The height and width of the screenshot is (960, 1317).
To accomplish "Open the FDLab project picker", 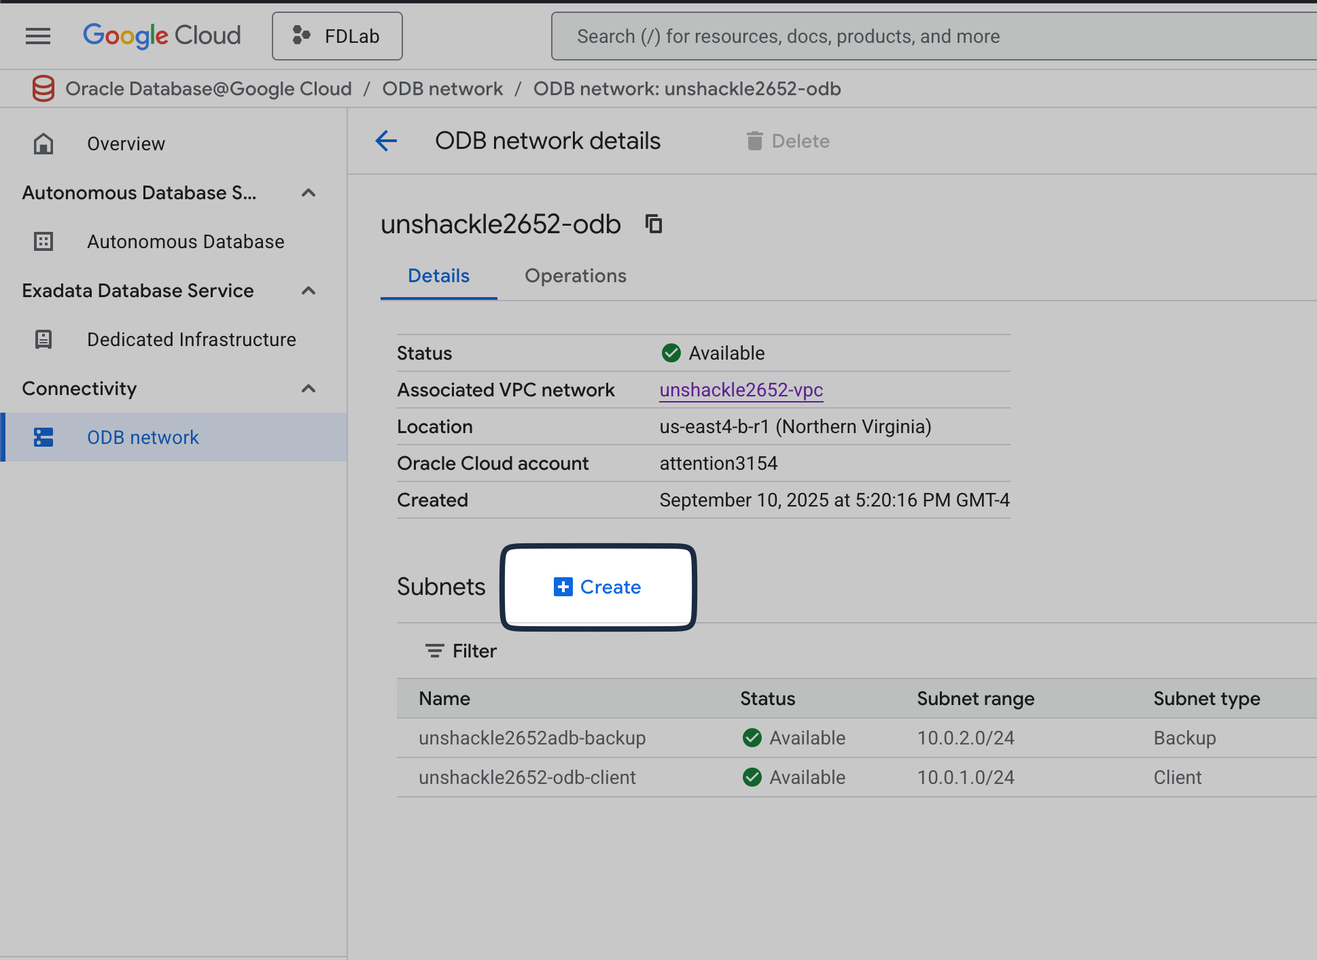I will click(x=337, y=36).
